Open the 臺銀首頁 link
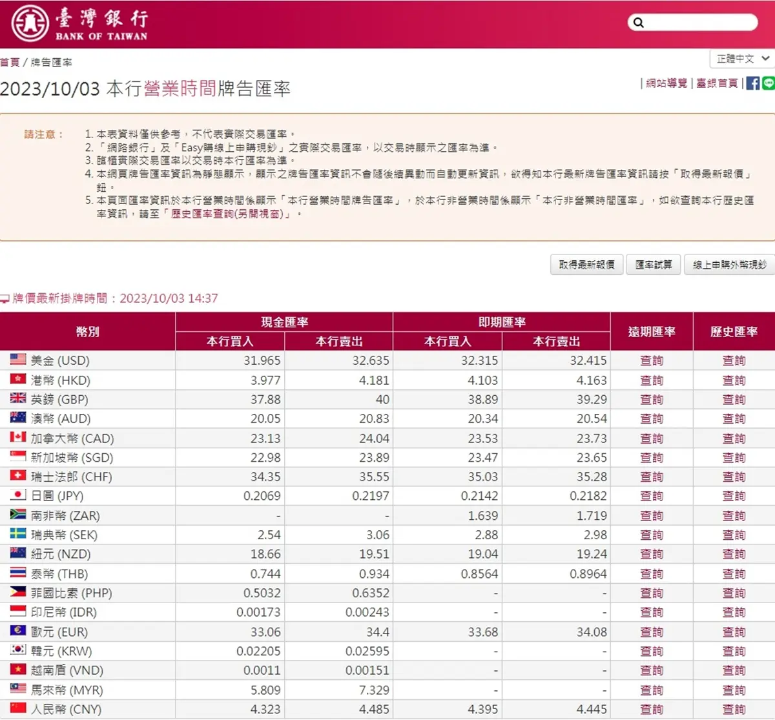775x720 pixels. (x=717, y=83)
